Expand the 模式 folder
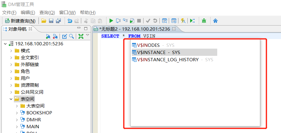This screenshot has width=281, height=133. 11,51
